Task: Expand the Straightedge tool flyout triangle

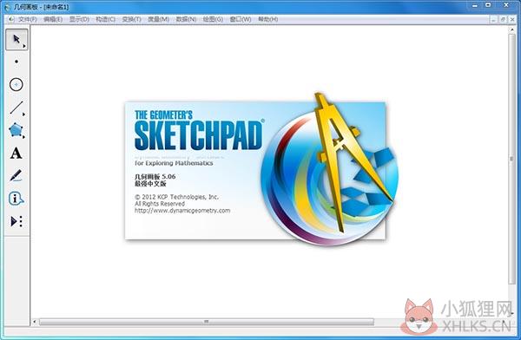Action: (x=24, y=114)
